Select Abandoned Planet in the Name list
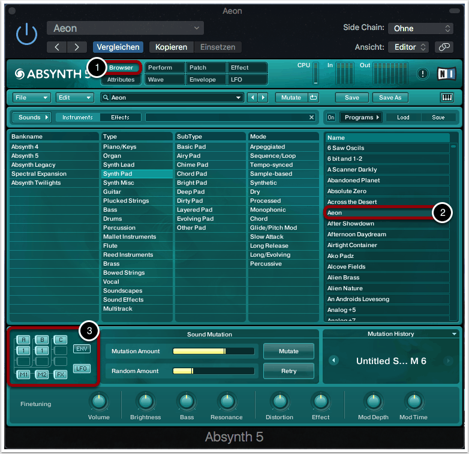 [x=386, y=181]
